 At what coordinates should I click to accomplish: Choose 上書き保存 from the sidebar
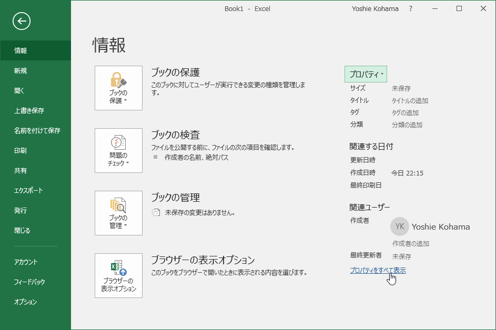(35, 111)
